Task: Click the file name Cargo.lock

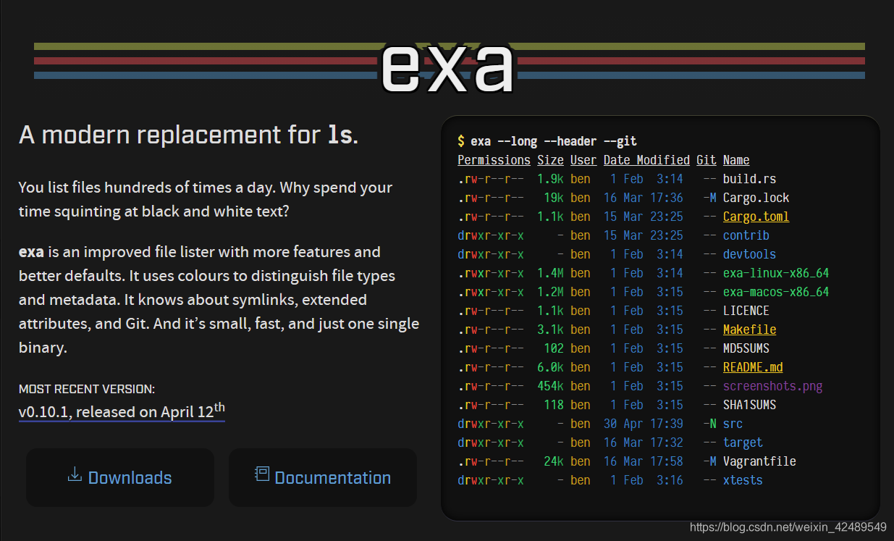Action: coord(756,198)
